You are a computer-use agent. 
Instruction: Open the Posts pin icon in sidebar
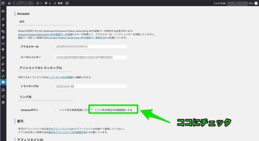pos(3,19)
